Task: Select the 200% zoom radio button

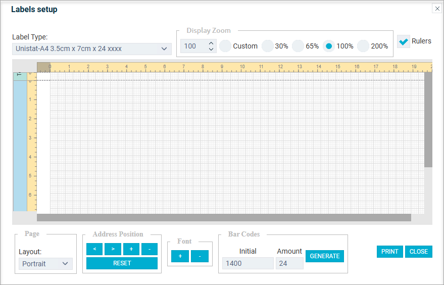Action: coord(363,46)
